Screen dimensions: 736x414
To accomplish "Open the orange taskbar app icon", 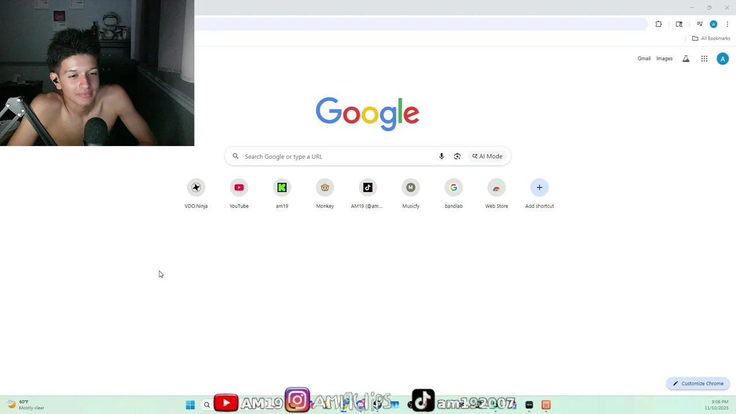I will 546,405.
